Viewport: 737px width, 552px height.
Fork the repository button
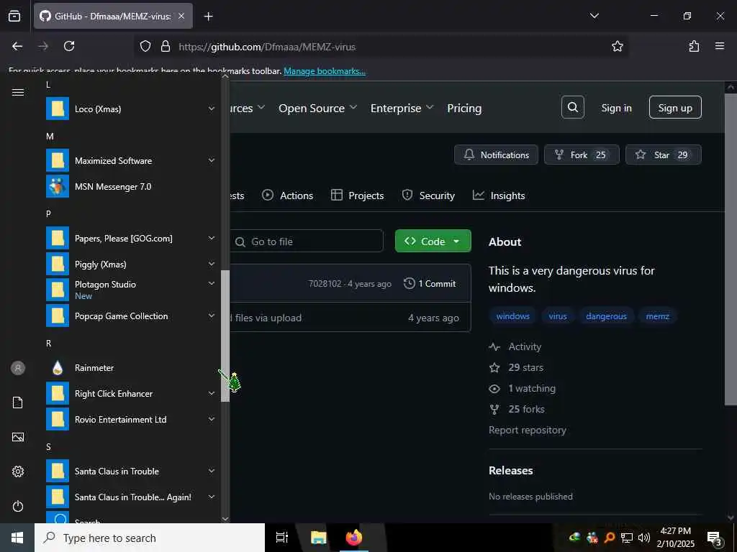(582, 155)
